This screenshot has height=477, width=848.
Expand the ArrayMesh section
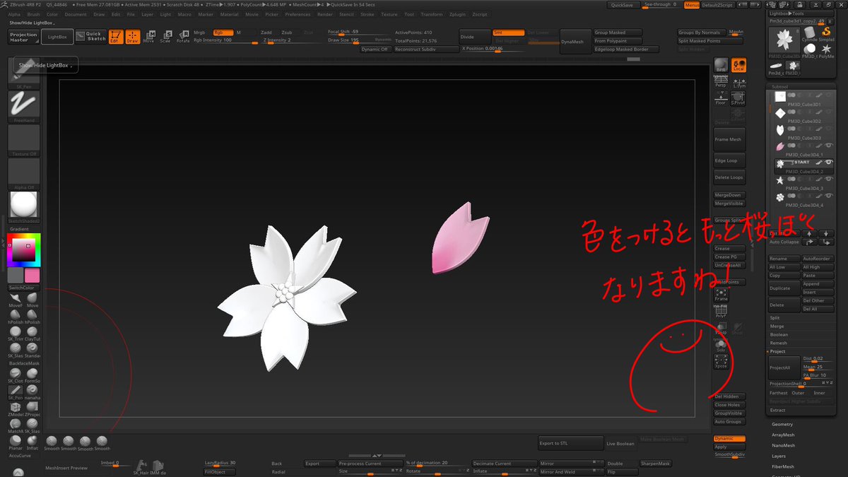tap(783, 435)
